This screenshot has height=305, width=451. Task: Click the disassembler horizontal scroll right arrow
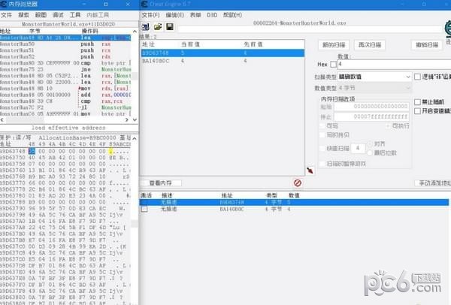tap(127, 120)
